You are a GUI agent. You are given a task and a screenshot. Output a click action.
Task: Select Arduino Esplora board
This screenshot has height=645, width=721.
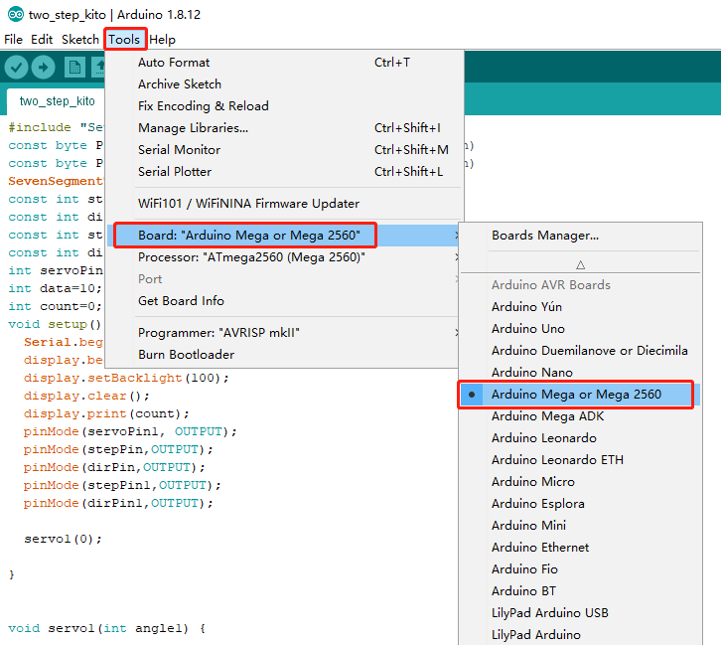coord(580,504)
